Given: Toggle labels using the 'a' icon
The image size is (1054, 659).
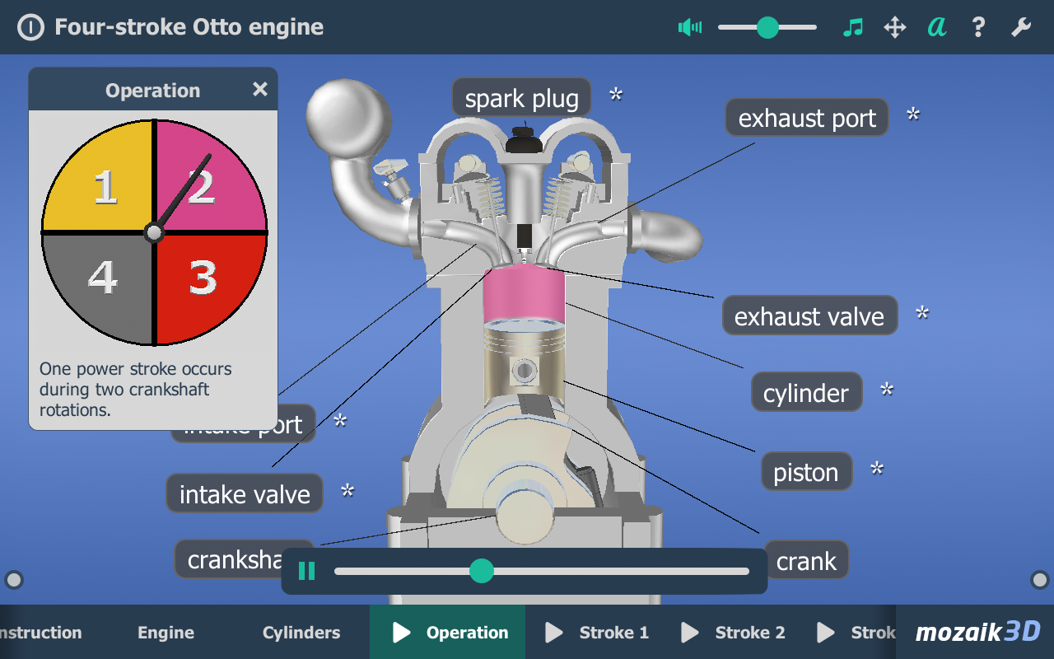Looking at the screenshot, I should pos(936,27).
